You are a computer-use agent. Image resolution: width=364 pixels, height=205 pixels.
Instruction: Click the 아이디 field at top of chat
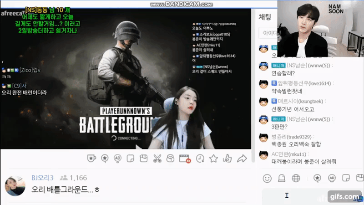(x=268, y=33)
